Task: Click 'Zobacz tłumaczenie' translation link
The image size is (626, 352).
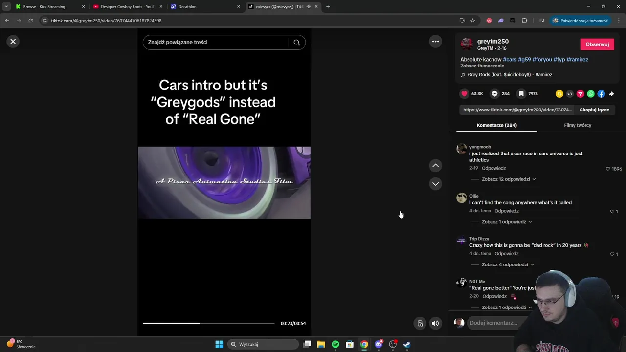Action: coord(482,66)
